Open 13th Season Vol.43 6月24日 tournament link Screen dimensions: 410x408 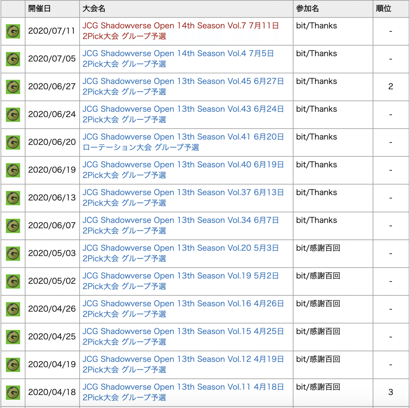[183, 114]
